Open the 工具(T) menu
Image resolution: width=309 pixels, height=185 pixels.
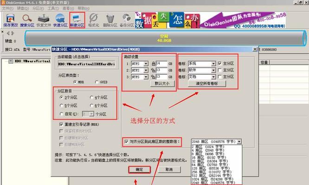click(53, 8)
